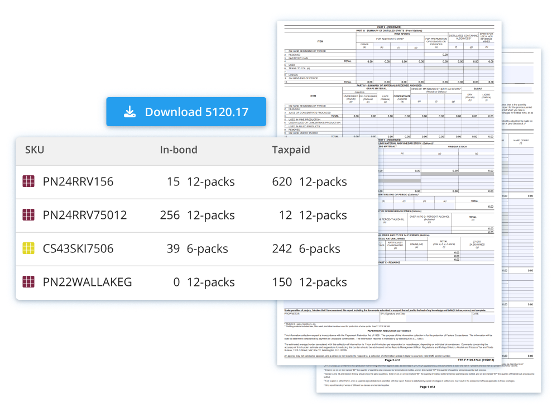
Task: Click the download arrow icon
Action: click(x=129, y=112)
